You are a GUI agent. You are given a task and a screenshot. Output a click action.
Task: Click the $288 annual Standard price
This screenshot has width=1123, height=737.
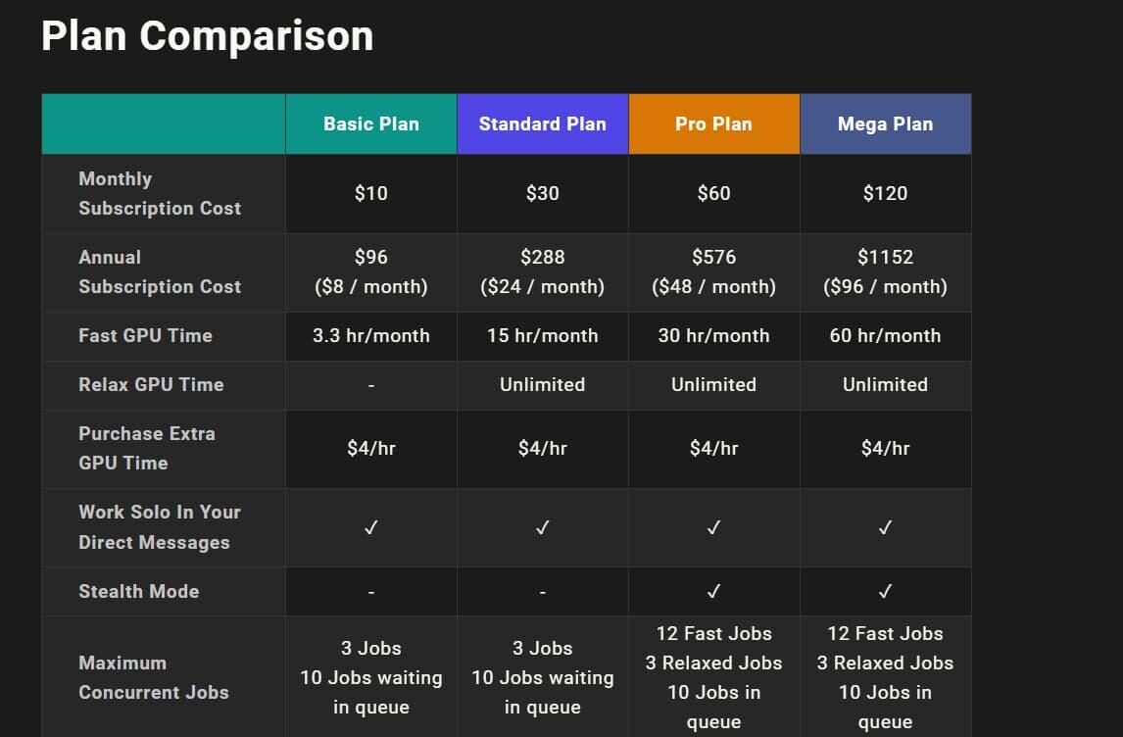tap(542, 257)
